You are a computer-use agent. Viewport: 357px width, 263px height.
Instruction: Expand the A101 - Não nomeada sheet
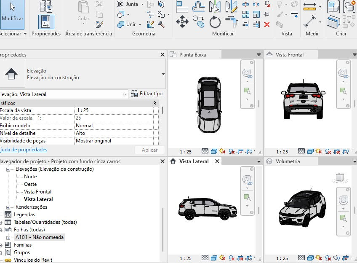(8, 238)
